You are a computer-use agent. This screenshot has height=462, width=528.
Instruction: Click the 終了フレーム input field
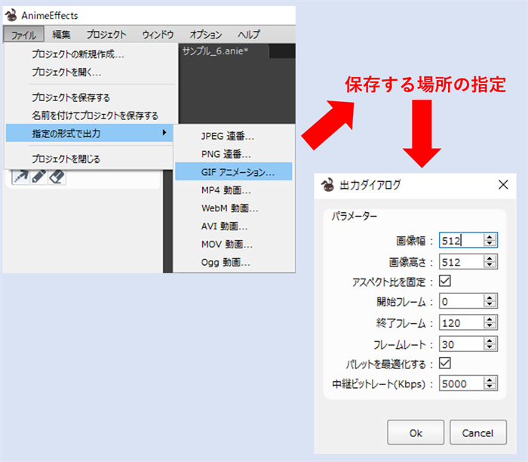click(x=462, y=323)
